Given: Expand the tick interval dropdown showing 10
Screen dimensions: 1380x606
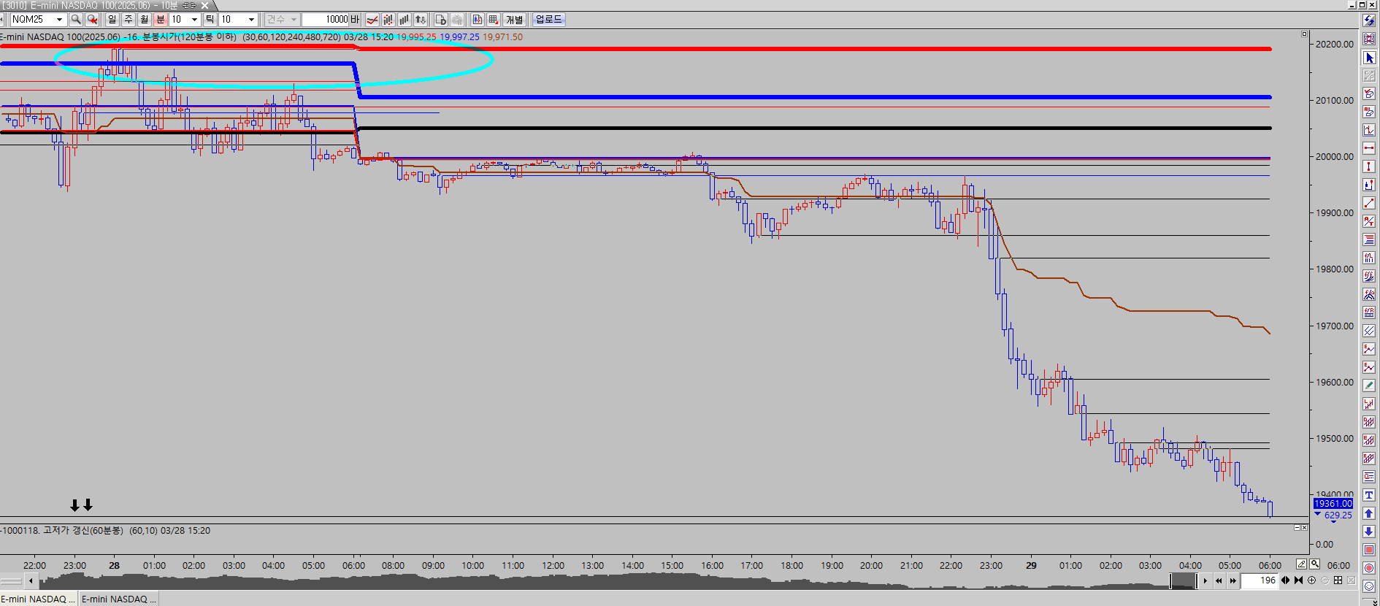Looking at the screenshot, I should [x=251, y=20].
